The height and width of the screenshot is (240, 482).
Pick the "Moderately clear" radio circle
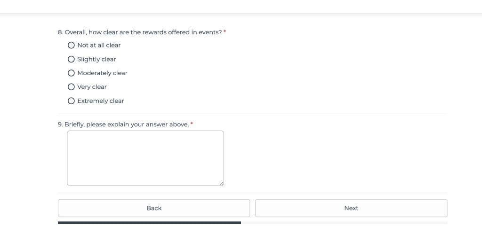point(71,73)
